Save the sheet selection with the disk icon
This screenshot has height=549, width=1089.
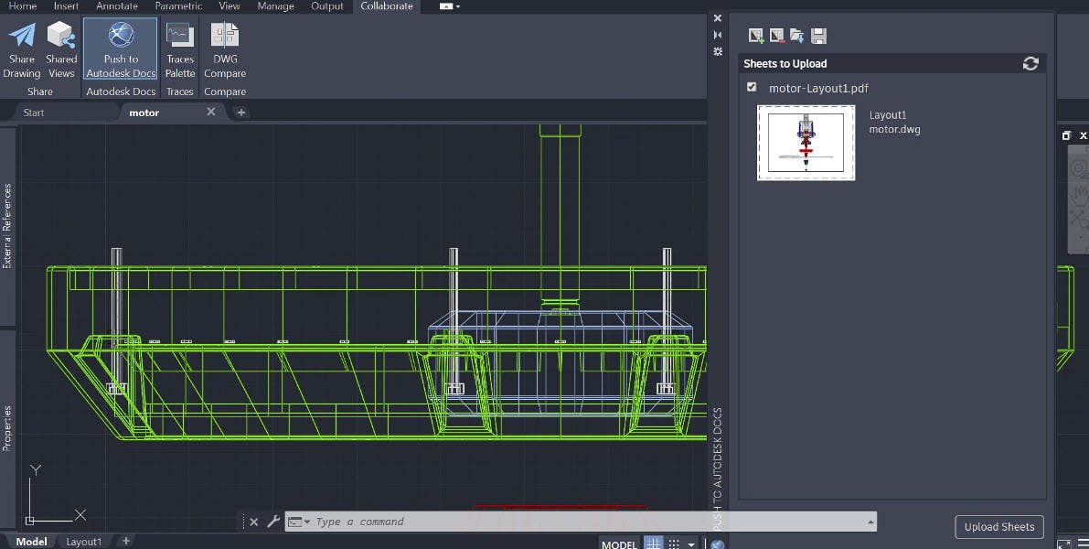pos(818,35)
